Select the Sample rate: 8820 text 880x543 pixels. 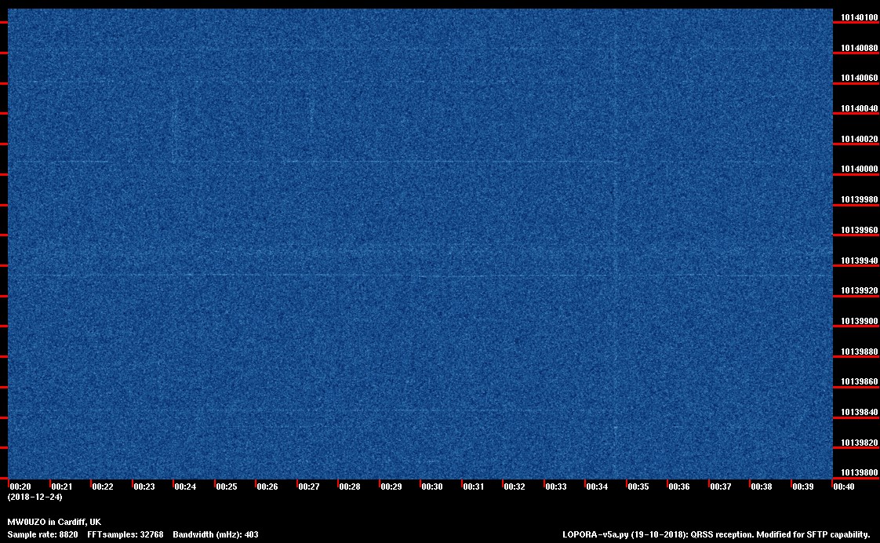[x=42, y=534]
